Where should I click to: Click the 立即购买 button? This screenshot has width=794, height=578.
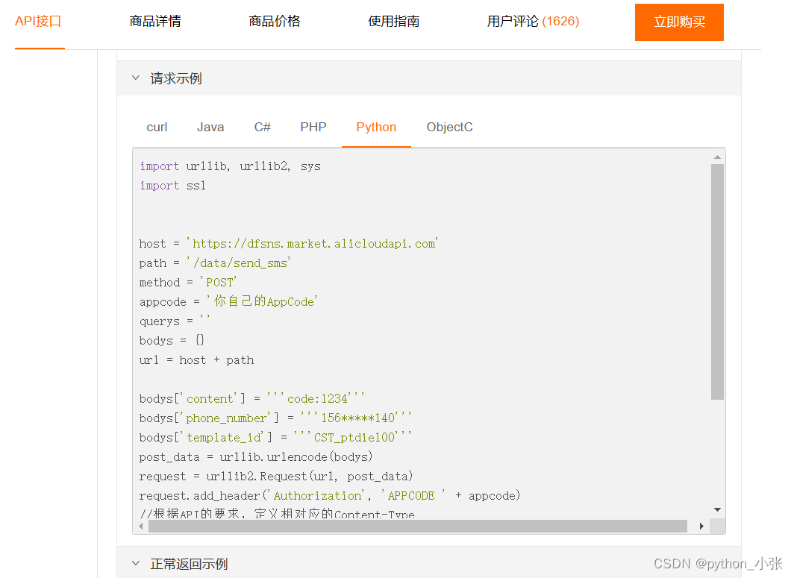pyautogui.click(x=679, y=22)
